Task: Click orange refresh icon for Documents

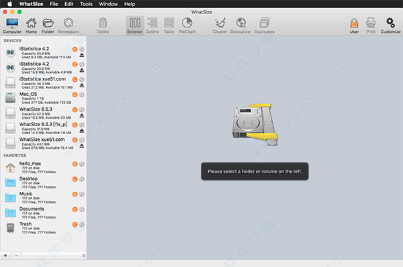Action: pyautogui.click(x=75, y=209)
